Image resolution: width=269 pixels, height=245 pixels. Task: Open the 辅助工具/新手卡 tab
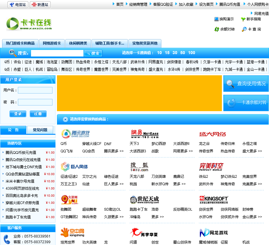tap(110, 43)
